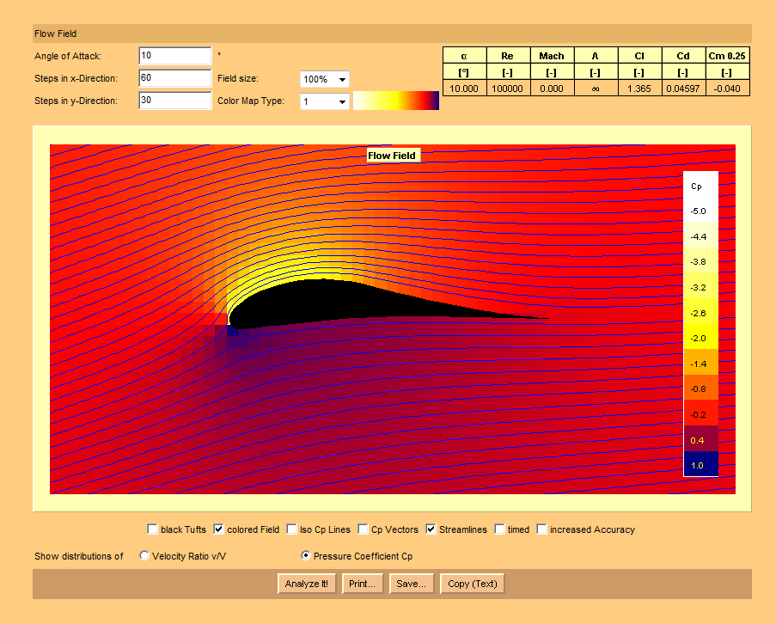The image size is (776, 624).
Task: Toggle the timed checkbox
Action: [500, 529]
